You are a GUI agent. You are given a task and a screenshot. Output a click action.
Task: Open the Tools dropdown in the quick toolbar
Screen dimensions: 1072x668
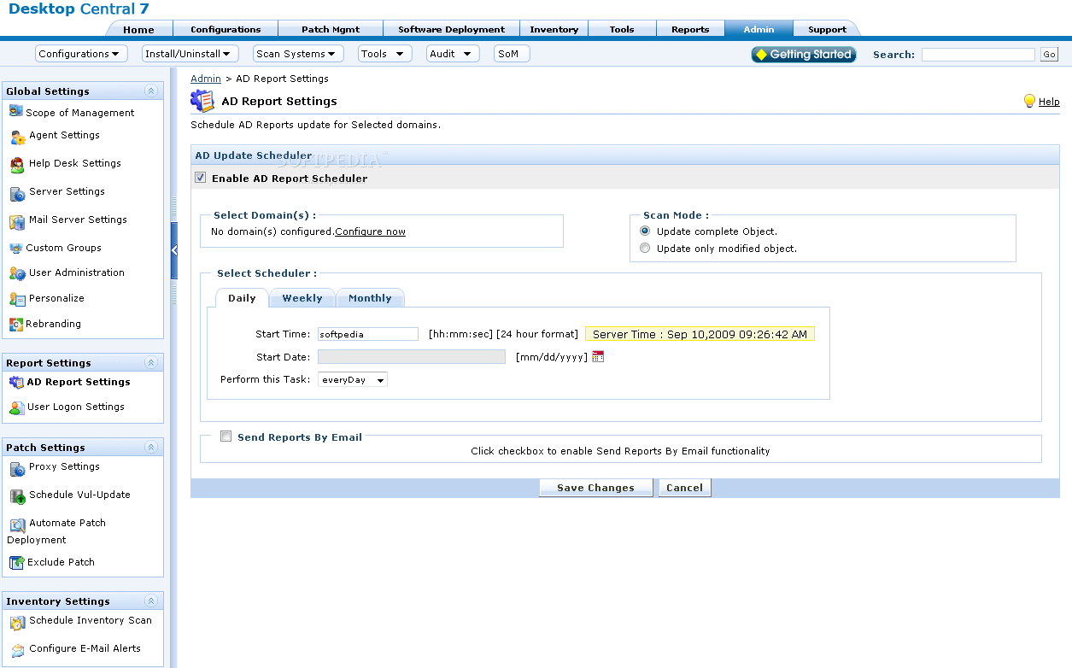(383, 54)
